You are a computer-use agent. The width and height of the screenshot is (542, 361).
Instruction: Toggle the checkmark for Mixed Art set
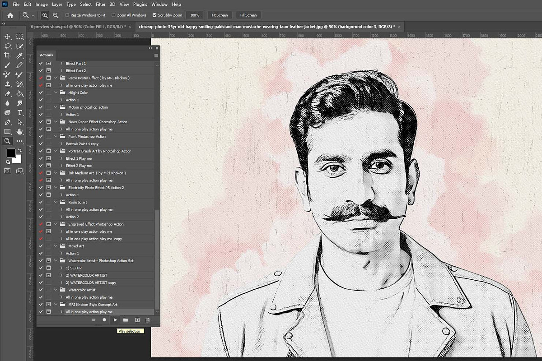tap(41, 246)
